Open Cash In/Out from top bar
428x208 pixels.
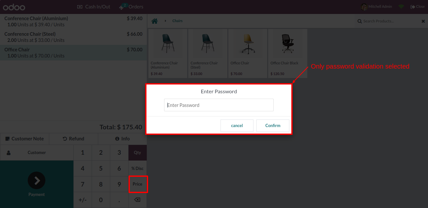(94, 7)
